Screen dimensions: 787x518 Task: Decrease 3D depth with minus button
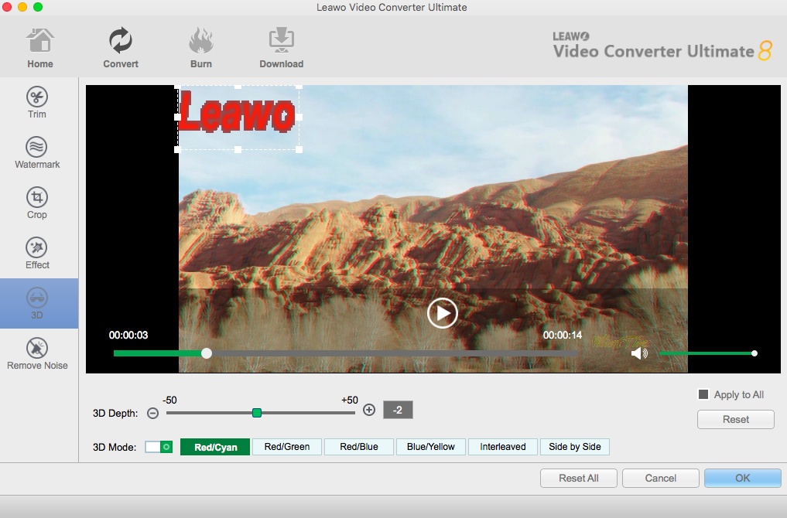click(153, 413)
